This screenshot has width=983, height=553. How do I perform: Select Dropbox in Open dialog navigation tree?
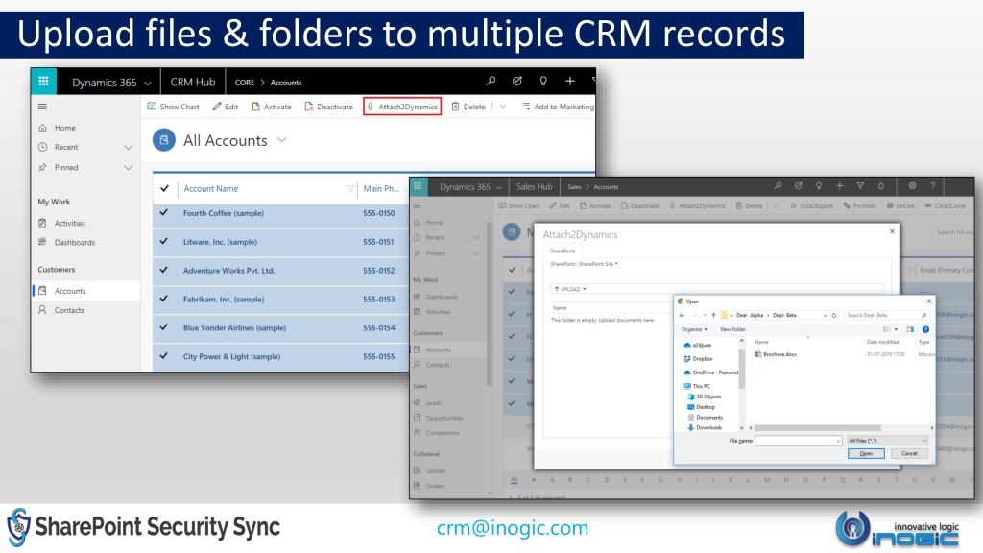point(699,359)
